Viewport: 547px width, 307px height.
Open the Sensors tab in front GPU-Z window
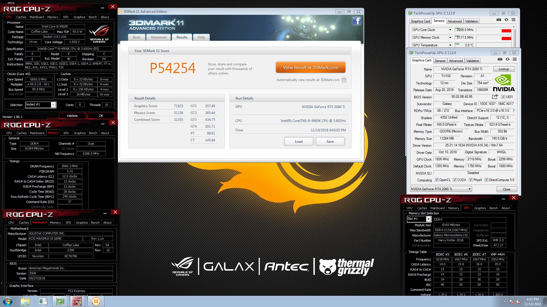[440, 61]
